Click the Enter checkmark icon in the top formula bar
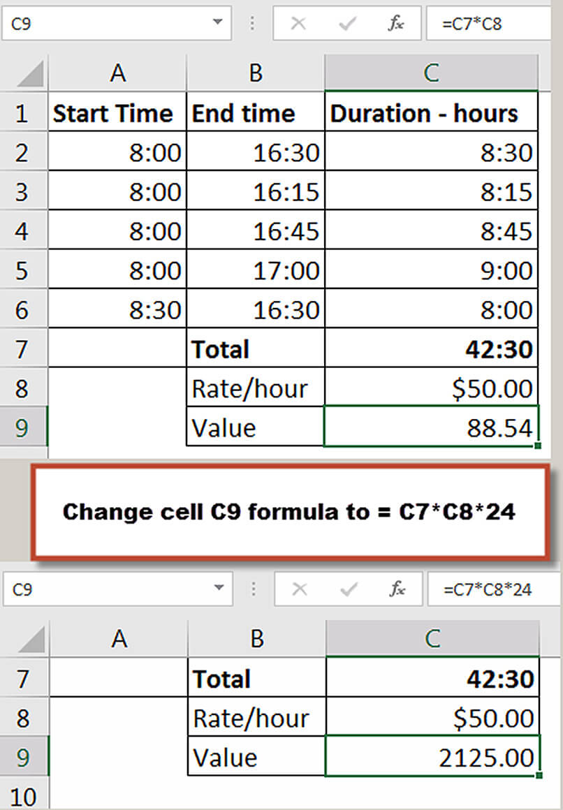The width and height of the screenshot is (563, 810). [x=347, y=23]
